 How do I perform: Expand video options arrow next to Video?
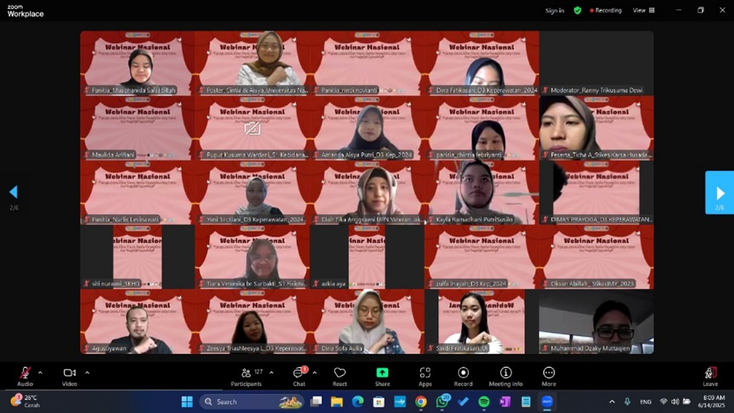(87, 373)
